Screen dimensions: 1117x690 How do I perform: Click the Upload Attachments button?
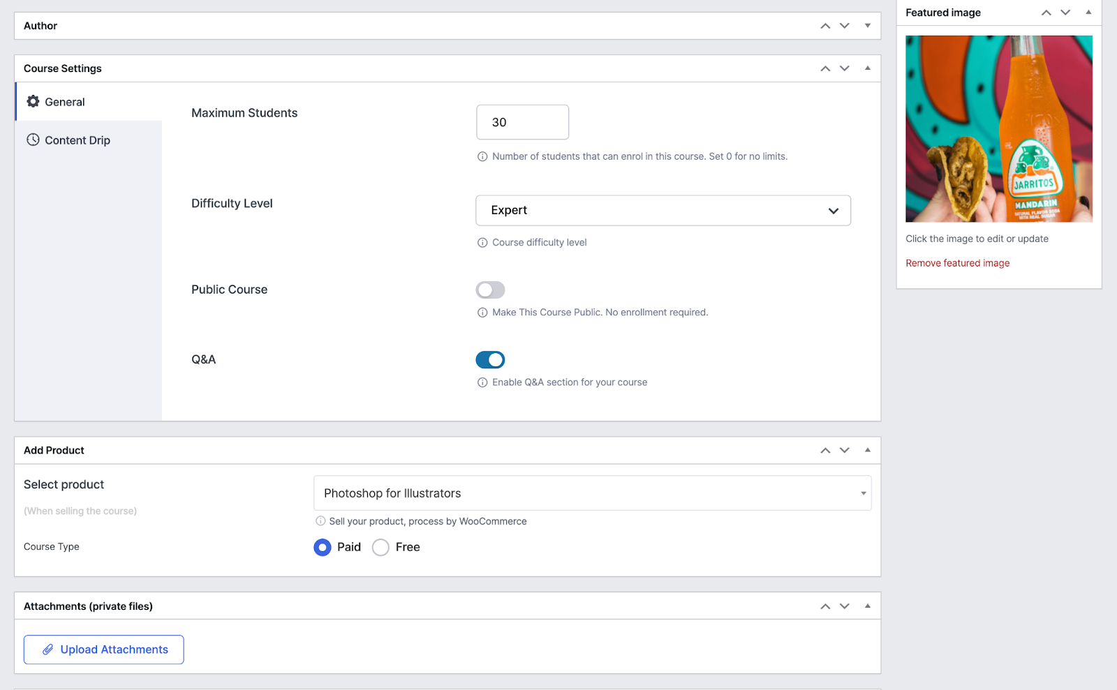coord(104,650)
